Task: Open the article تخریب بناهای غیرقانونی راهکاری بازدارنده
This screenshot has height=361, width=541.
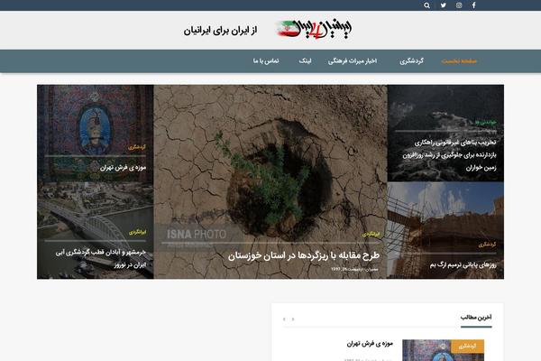Action: pos(449,154)
